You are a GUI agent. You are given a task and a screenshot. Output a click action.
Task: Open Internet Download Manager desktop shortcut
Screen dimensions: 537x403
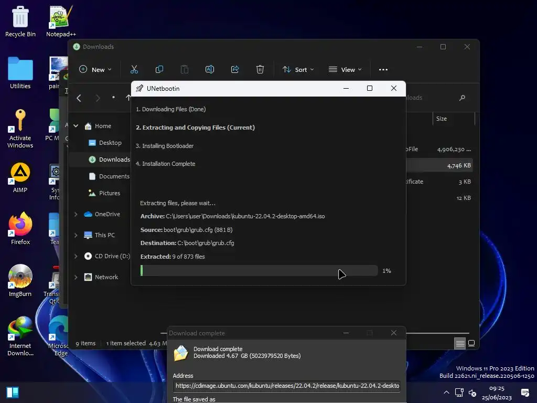click(20, 336)
